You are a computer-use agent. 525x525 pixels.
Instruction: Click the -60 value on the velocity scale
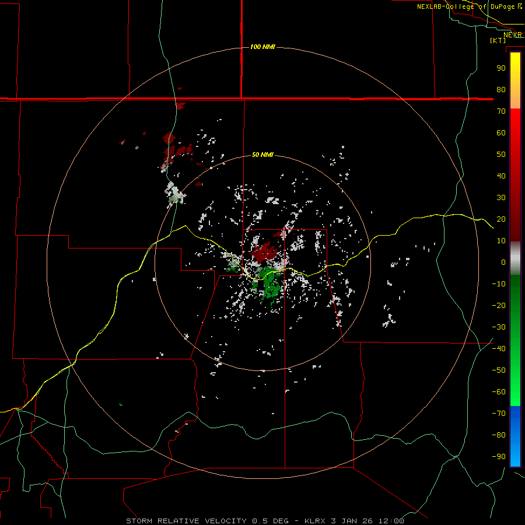[499, 392]
